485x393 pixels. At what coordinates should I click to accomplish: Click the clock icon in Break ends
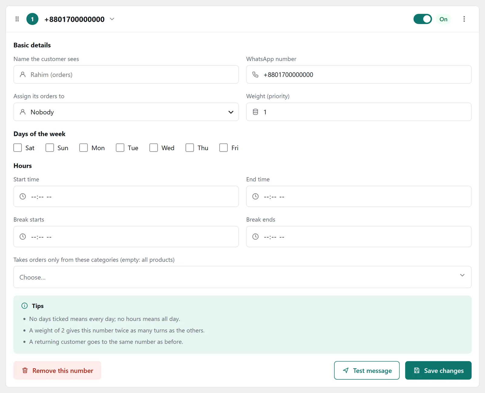click(256, 237)
